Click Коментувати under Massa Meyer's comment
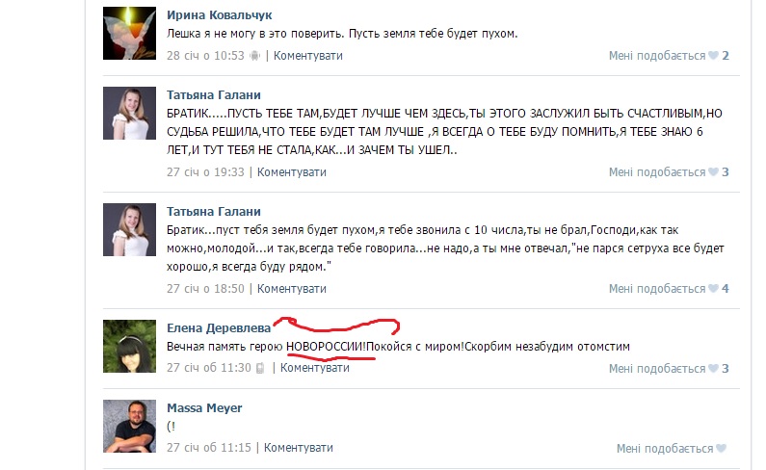This screenshot has width=766, height=470. tap(299, 448)
